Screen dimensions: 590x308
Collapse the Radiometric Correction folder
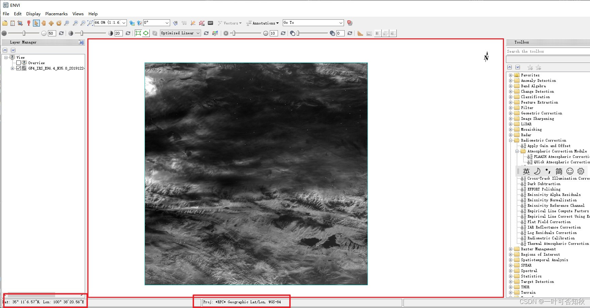511,140
